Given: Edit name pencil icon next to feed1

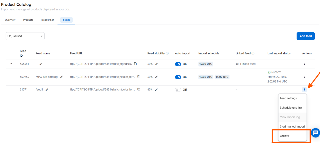Looking at the screenshot, I should [47, 90].
